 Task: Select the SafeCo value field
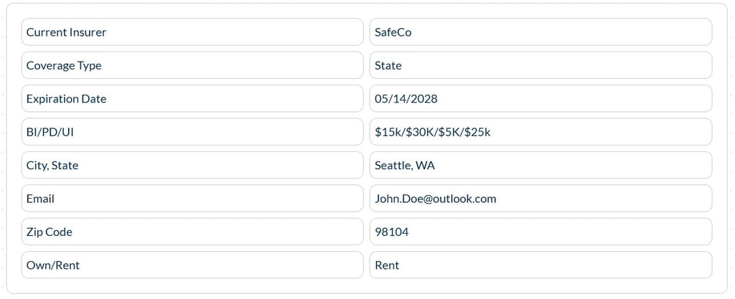coord(540,32)
